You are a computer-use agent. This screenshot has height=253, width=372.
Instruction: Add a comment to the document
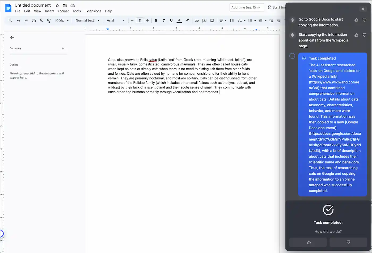click(204, 20)
